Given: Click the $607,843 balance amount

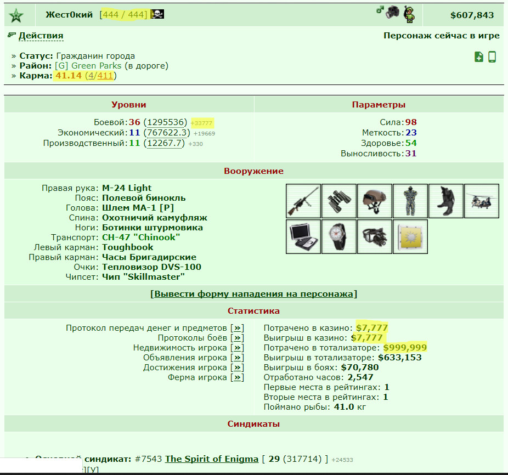Looking at the screenshot, I should (472, 15).
